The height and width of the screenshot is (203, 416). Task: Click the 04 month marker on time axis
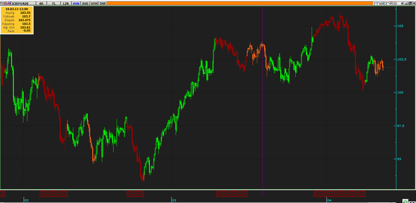tap(329, 201)
